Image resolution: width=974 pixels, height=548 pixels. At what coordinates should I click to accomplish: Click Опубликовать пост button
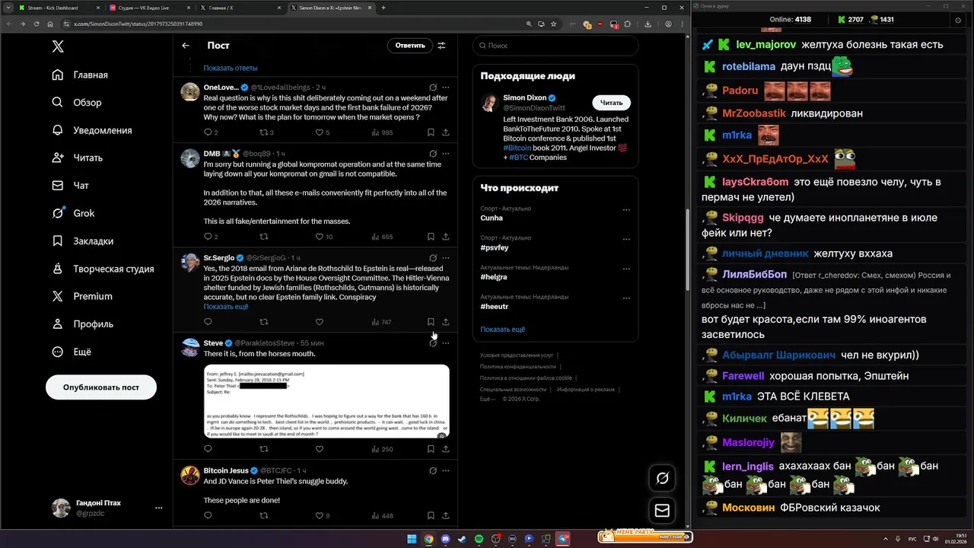[101, 387]
